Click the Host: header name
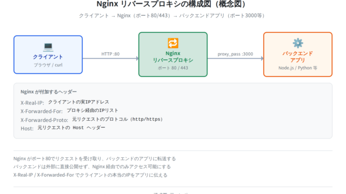This screenshot has height=194, width=346. click(27, 128)
